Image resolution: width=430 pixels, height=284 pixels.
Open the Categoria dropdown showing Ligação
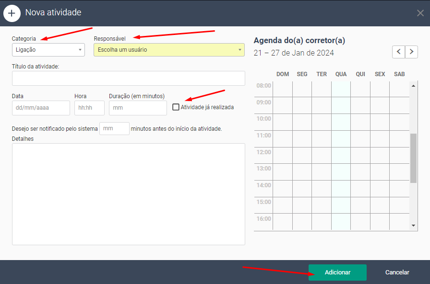click(x=48, y=50)
